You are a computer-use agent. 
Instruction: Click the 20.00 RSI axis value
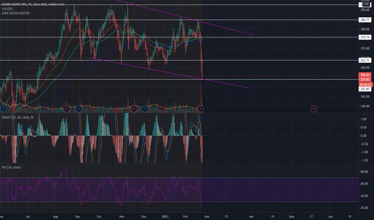pyautogui.click(x=364, y=208)
